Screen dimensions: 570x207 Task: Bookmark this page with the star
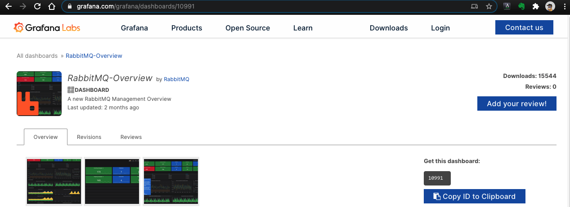click(x=489, y=7)
